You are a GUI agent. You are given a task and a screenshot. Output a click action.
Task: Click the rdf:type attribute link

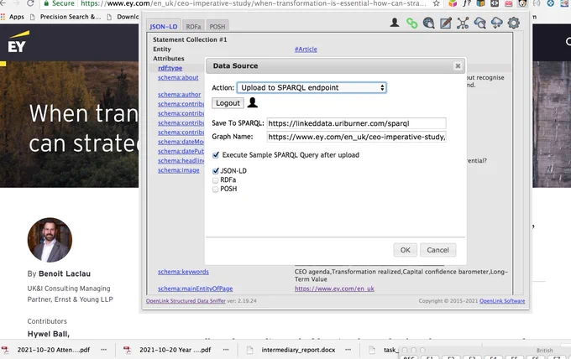[170, 68]
